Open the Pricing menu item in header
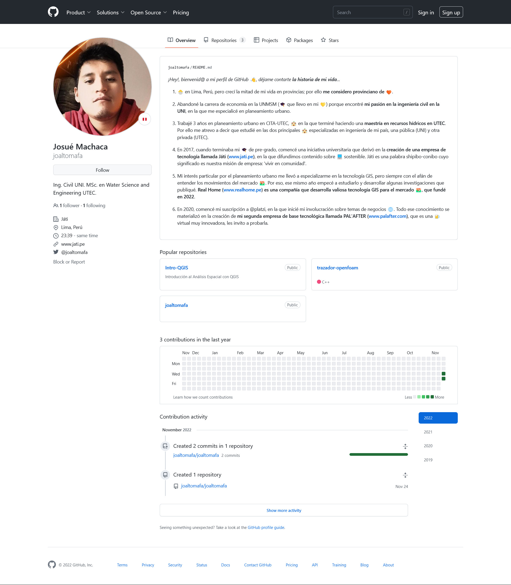 tap(181, 12)
